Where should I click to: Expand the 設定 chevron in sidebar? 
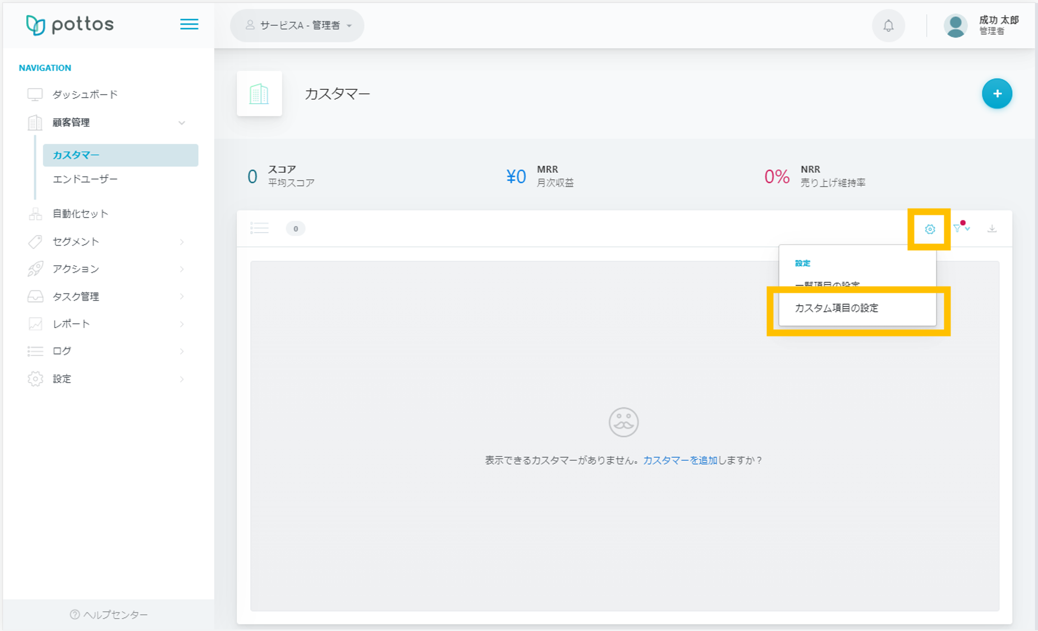182,379
